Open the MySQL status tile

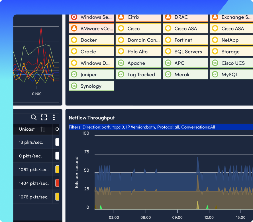tap(231, 74)
